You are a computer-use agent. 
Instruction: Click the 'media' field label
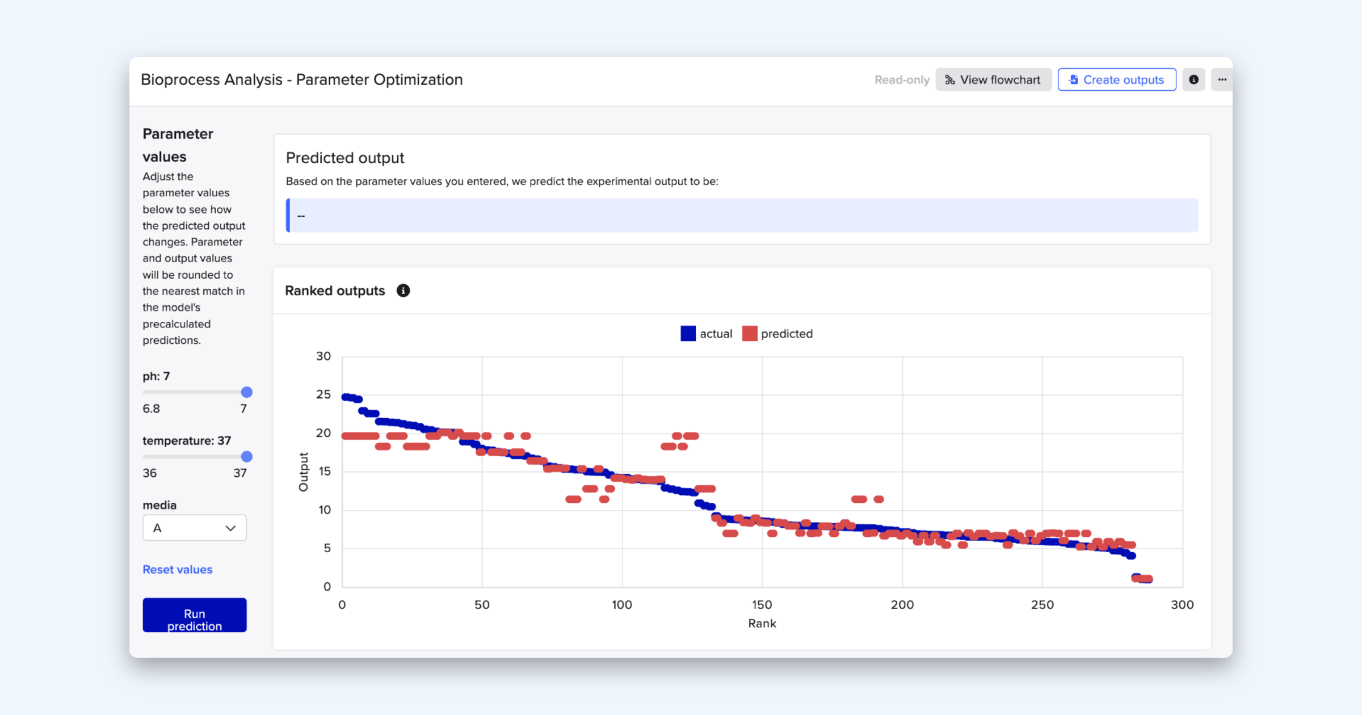[159, 505]
